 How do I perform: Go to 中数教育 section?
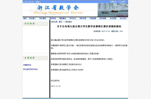click(93, 18)
